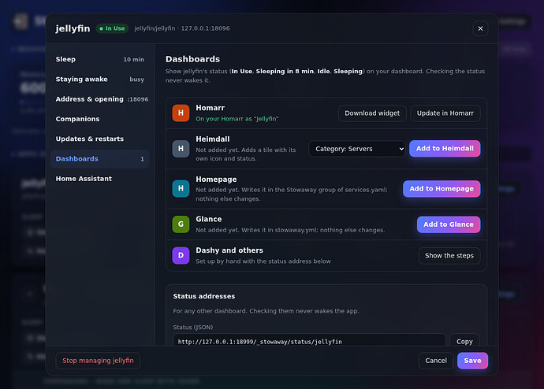Save the jellyfin settings

coord(472,361)
